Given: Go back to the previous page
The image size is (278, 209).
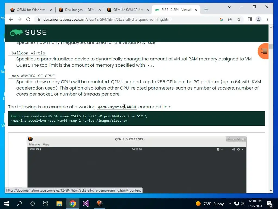Looking at the screenshot, I should pos(11,19).
